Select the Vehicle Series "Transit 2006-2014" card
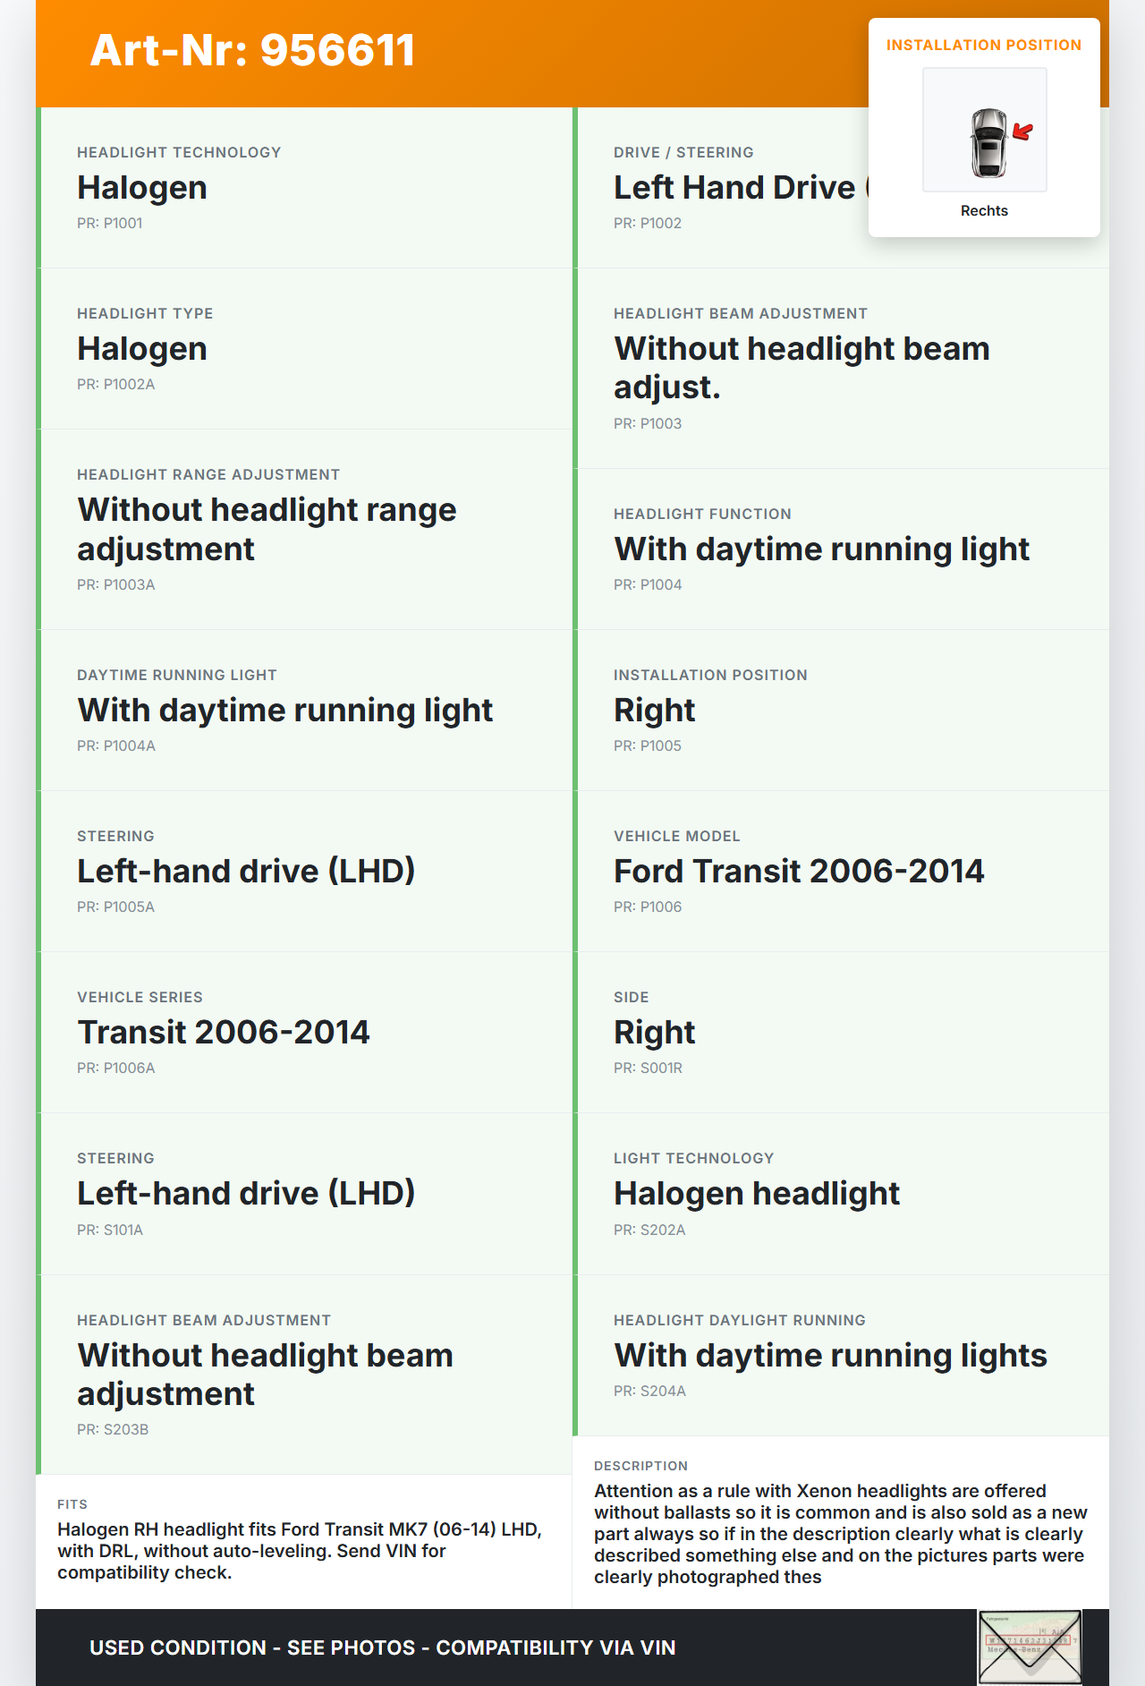Screen dimensions: 1145x1686 (x=304, y=1032)
